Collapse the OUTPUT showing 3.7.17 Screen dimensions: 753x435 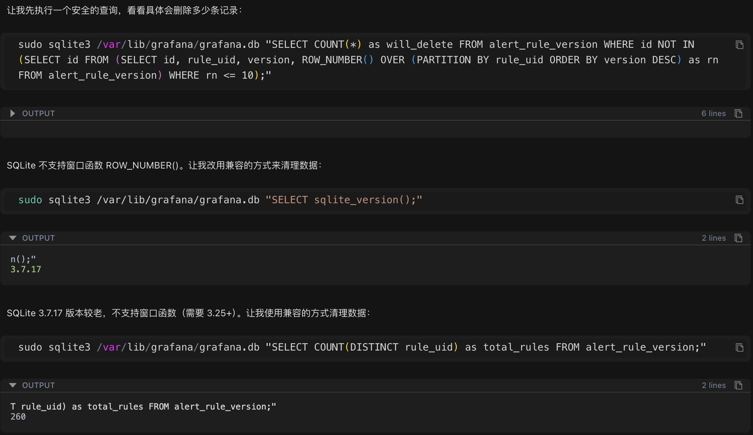(x=12, y=238)
